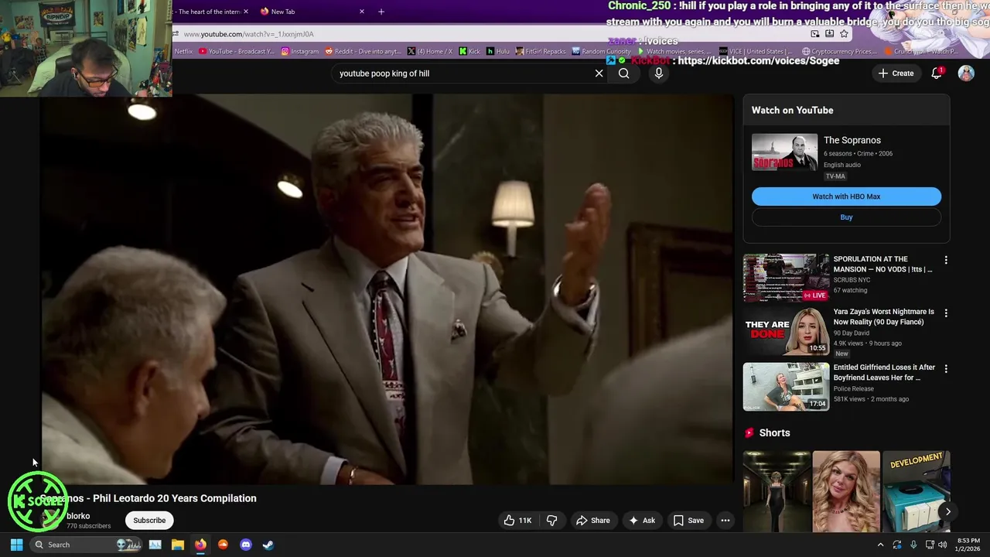990x557 pixels.
Task: Share the video
Action: 592,521
